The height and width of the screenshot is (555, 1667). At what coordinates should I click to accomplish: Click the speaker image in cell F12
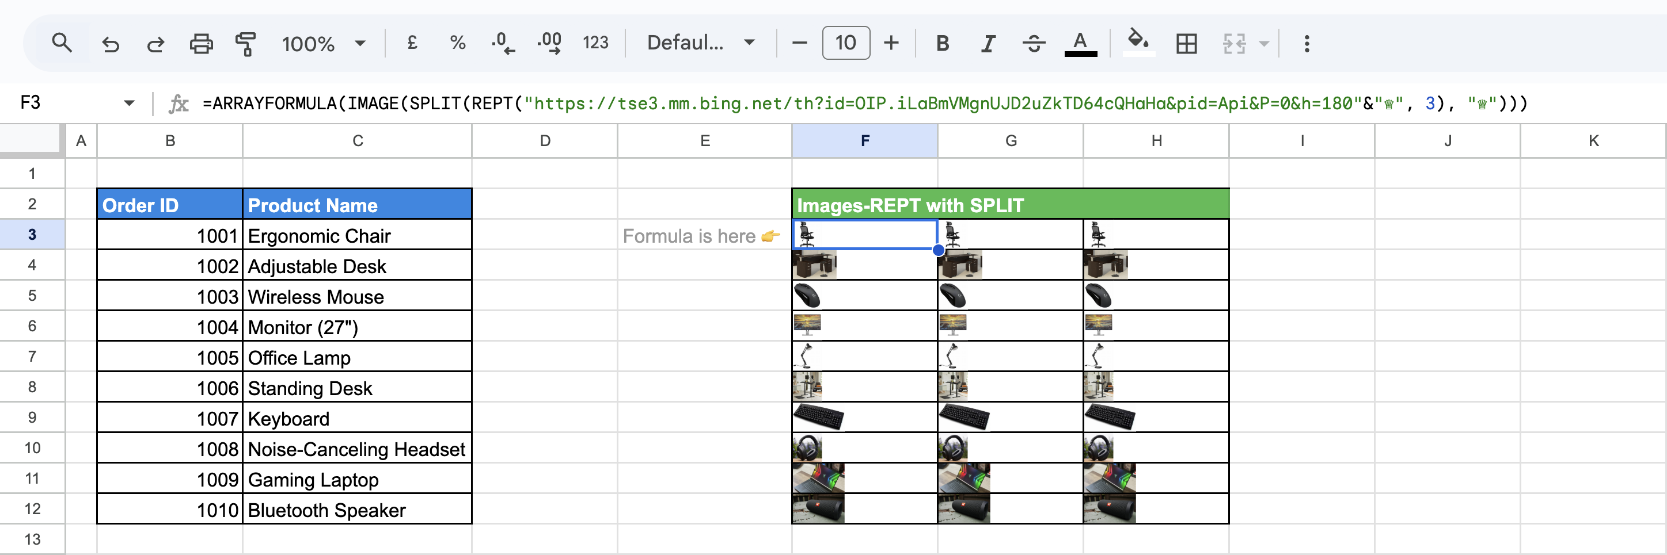click(819, 509)
